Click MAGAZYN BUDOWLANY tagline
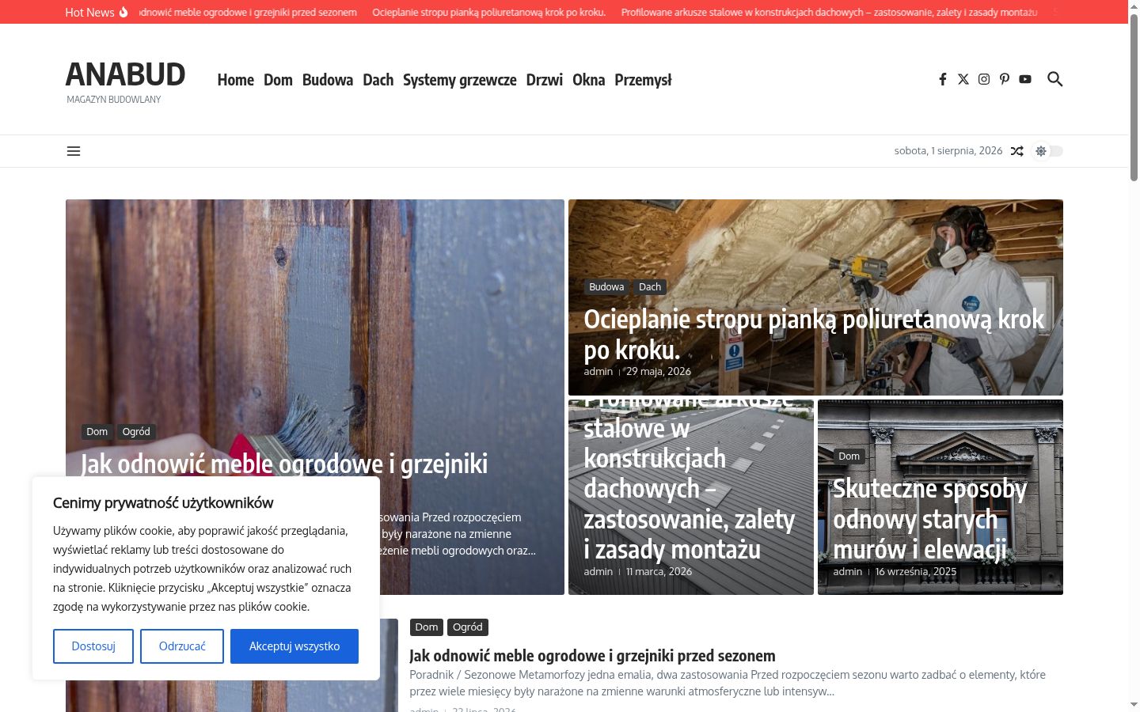 click(x=114, y=100)
